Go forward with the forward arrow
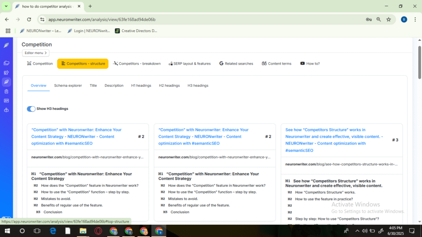422x237 pixels. pyautogui.click(x=18, y=19)
